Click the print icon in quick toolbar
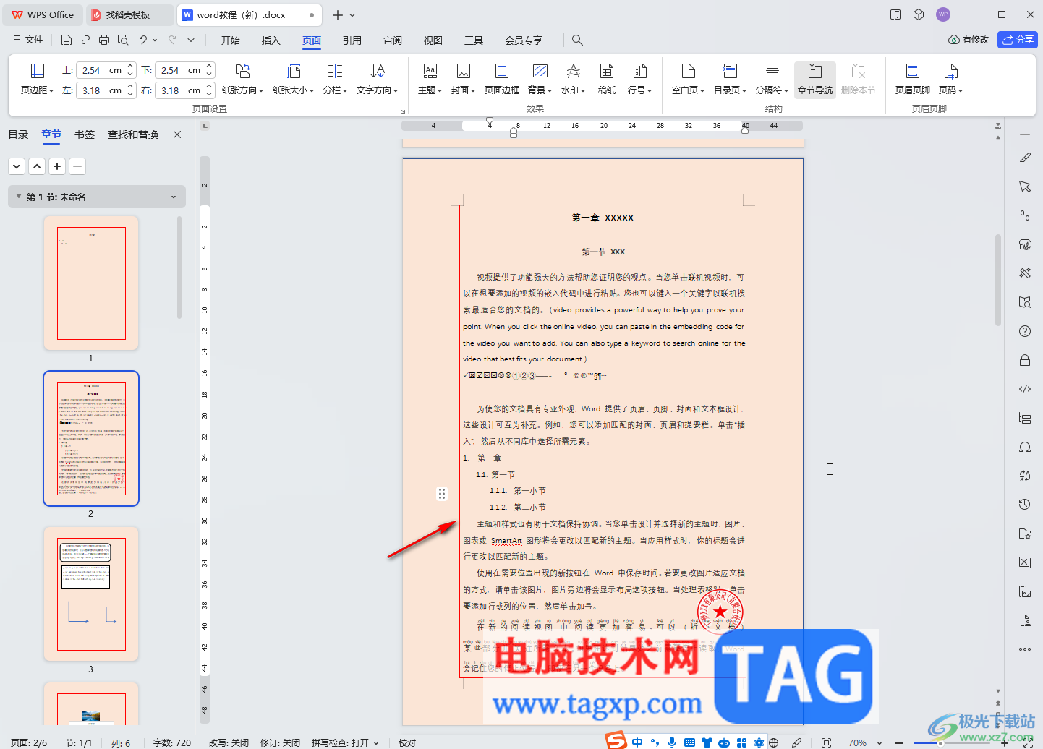Screen dimensions: 1043x749 click(104, 40)
